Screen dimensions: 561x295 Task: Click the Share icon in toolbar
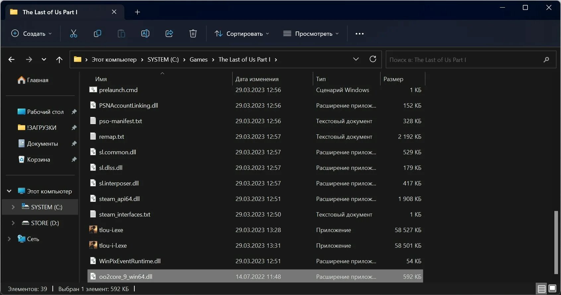point(169,33)
